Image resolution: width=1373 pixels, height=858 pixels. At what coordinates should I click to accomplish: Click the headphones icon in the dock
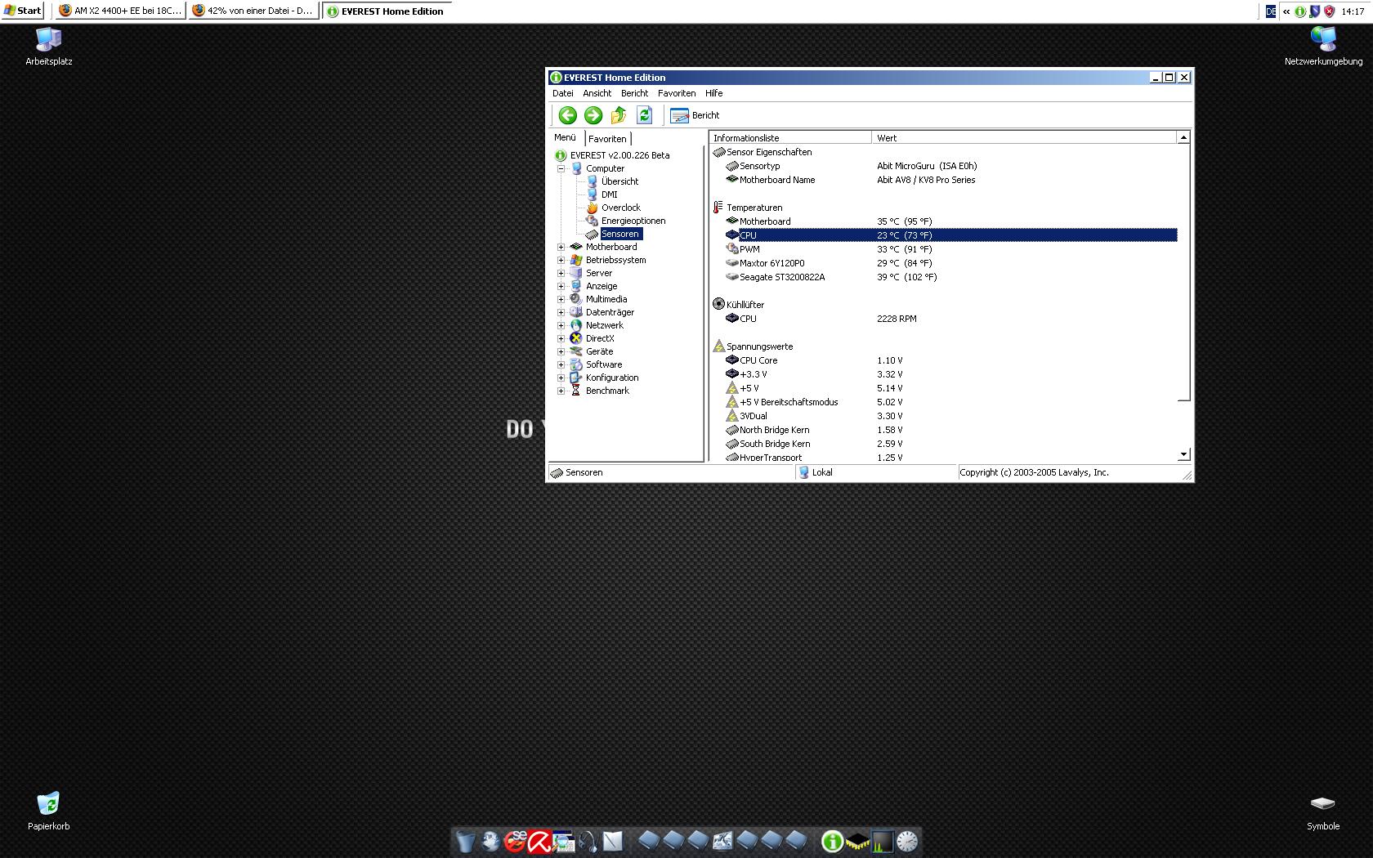pyautogui.click(x=588, y=842)
